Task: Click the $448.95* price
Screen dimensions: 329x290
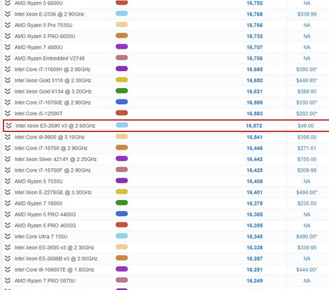Action: [x=307, y=80]
